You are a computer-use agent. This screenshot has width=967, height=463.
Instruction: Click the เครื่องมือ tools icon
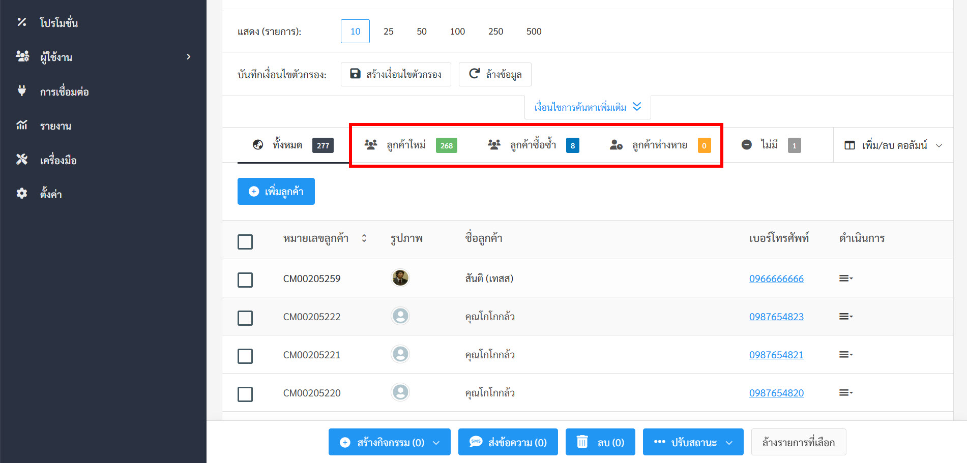click(x=22, y=160)
